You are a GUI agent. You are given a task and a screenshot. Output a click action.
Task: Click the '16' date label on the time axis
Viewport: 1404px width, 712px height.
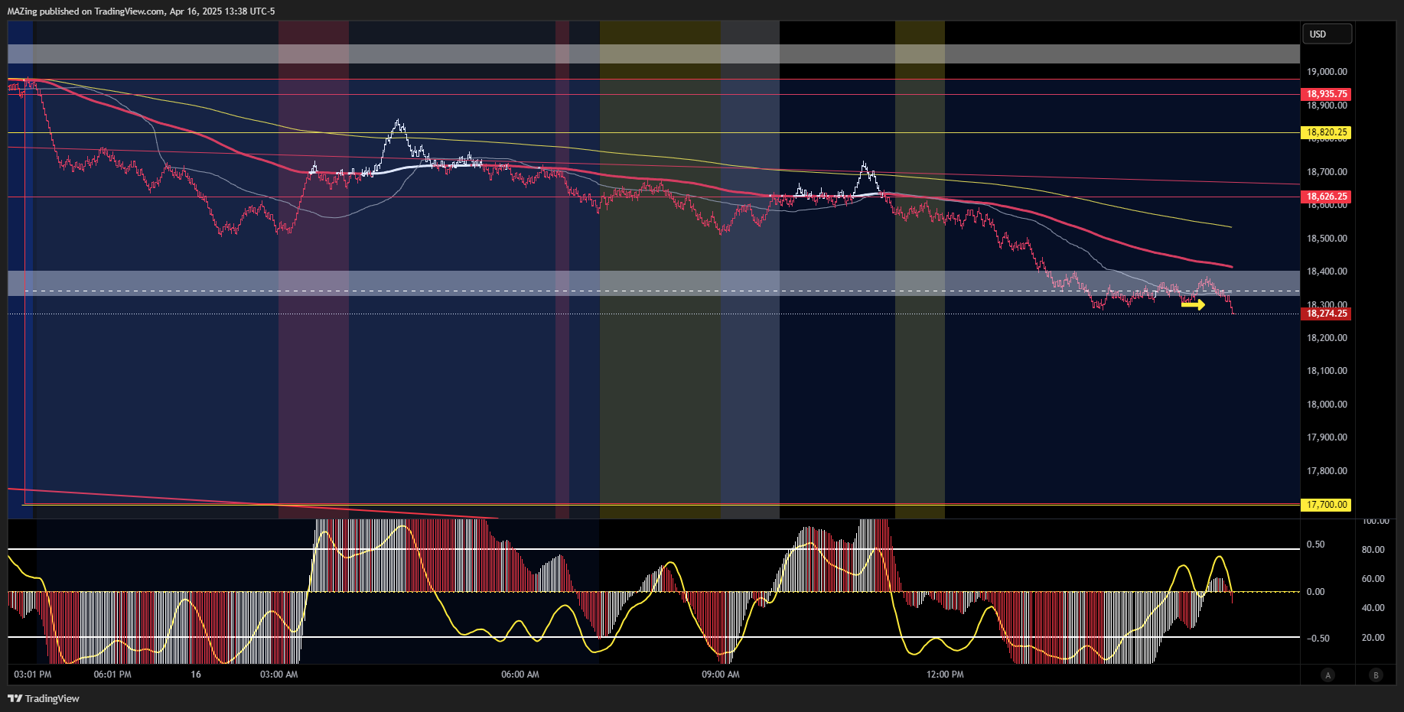[196, 675]
